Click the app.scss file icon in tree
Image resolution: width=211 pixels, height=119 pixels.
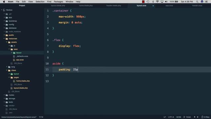tap(14, 60)
